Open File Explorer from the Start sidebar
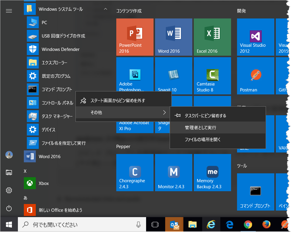Viewport: 291px width, 232px height. pyautogui.click(x=9, y=172)
